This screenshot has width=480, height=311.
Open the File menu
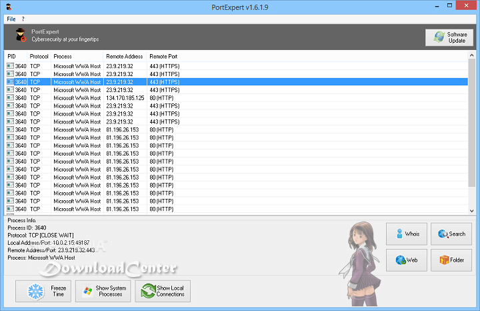[11, 19]
